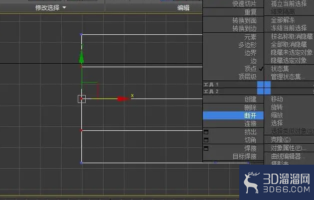314x200 pixels.
Task: Choose 孤立当前选择 menu entry
Action: point(289,3)
